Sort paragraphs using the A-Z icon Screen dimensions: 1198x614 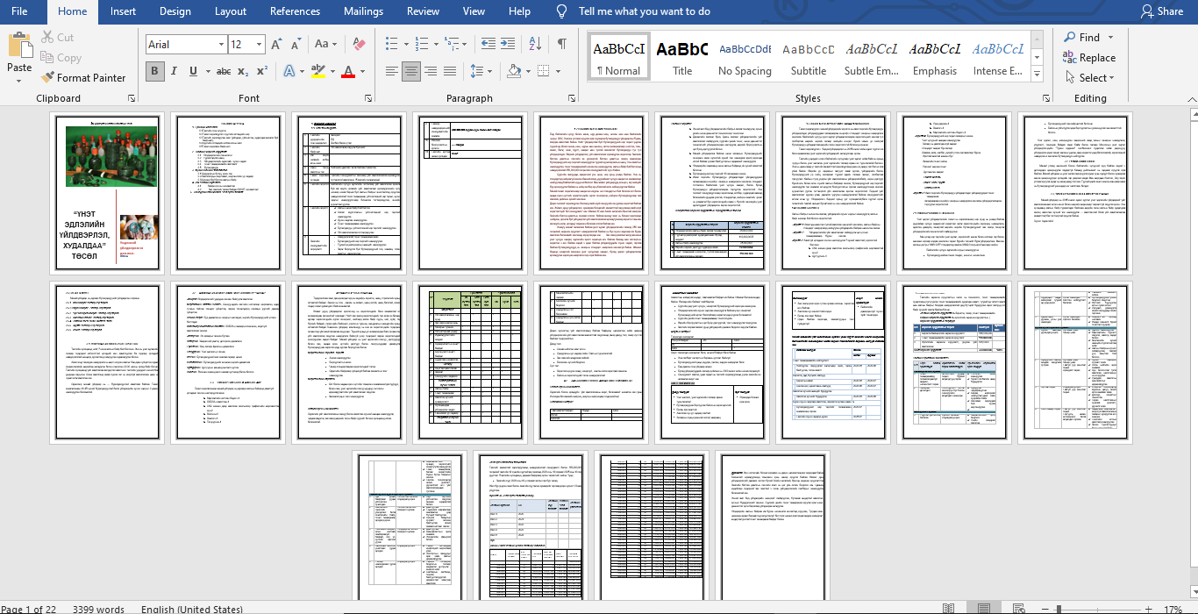[537, 44]
